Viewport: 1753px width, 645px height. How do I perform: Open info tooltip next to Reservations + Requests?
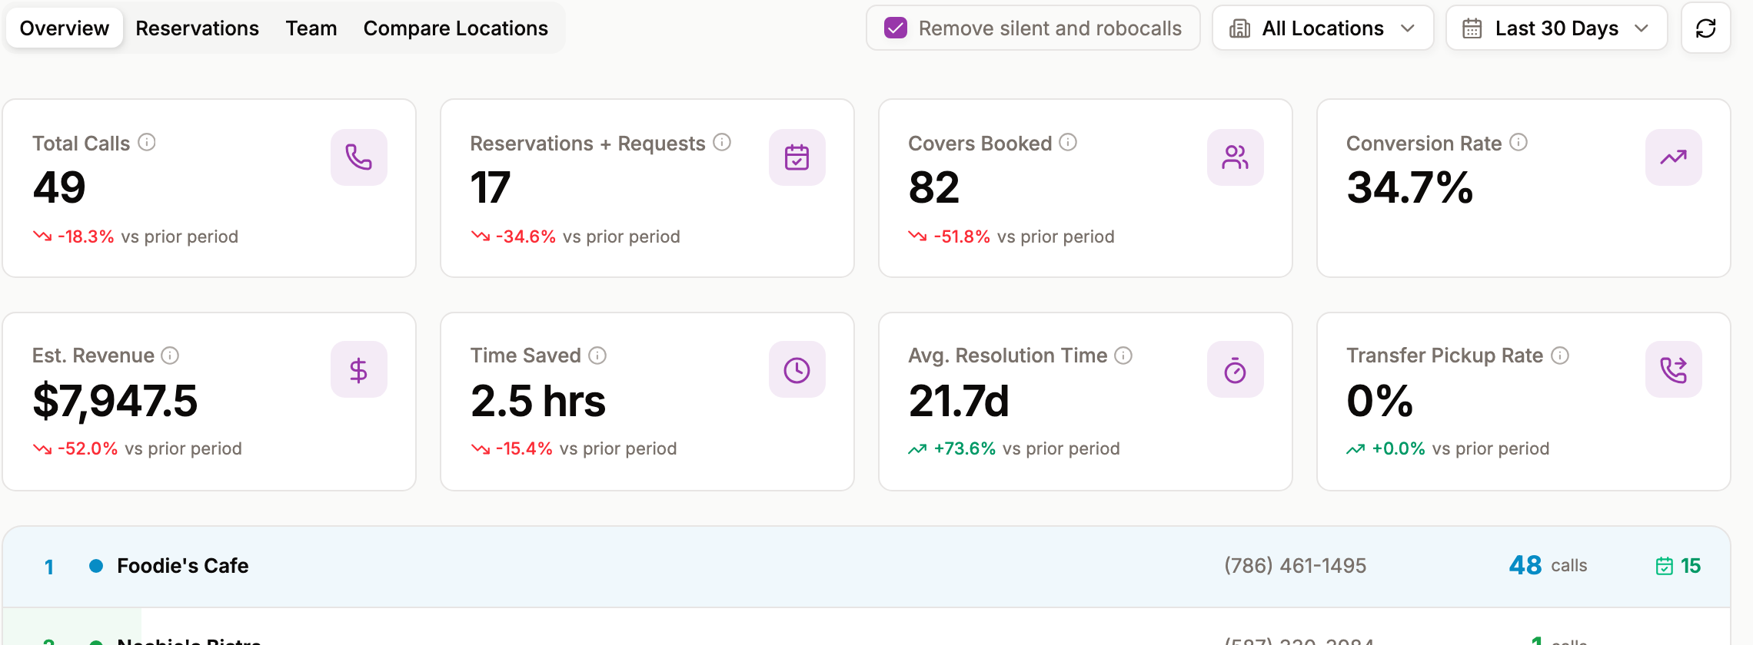[x=722, y=143]
